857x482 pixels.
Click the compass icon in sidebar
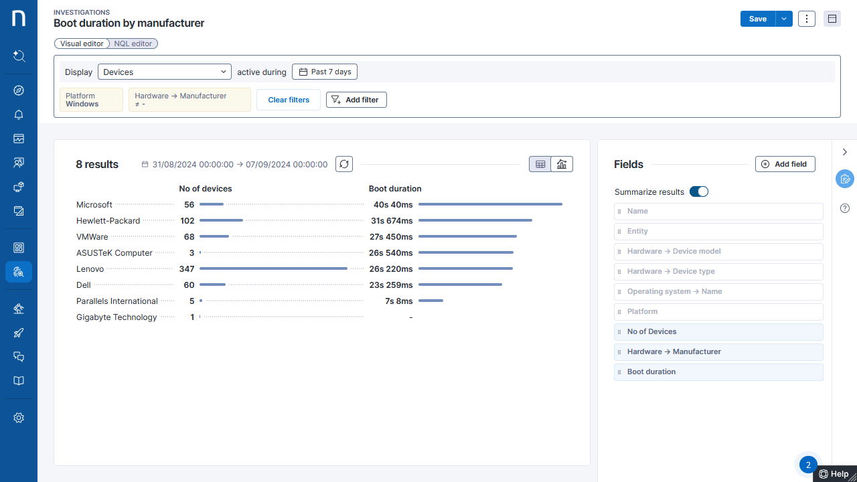[x=19, y=90]
